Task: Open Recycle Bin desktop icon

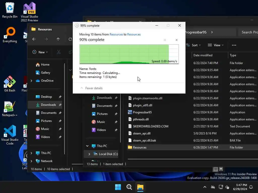Action: pos(10,10)
